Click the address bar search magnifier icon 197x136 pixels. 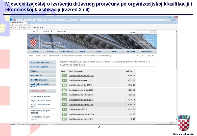click(x=166, y=20)
